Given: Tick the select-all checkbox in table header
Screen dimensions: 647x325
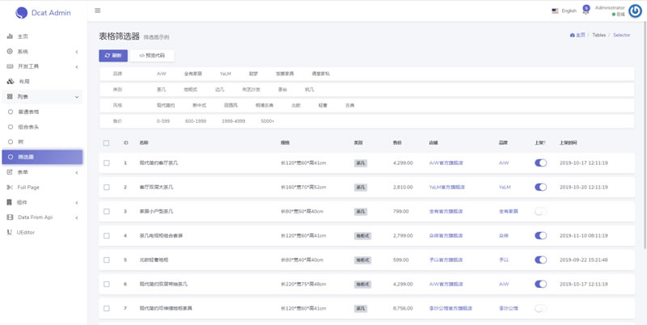Looking at the screenshot, I should pos(106,143).
